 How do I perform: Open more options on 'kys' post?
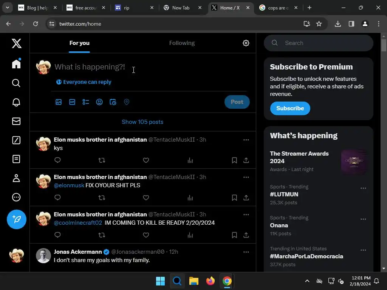pyautogui.click(x=246, y=140)
